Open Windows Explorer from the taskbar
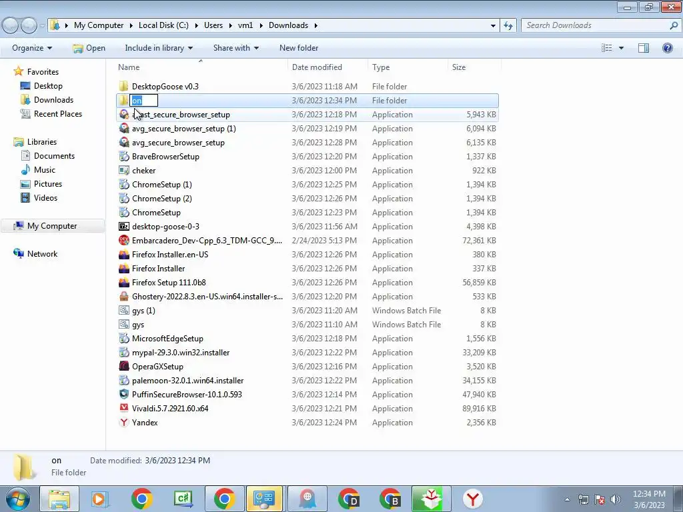The width and height of the screenshot is (683, 512). [x=59, y=499]
